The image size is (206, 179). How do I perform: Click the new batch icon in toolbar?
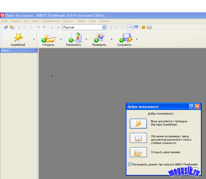coord(6,27)
